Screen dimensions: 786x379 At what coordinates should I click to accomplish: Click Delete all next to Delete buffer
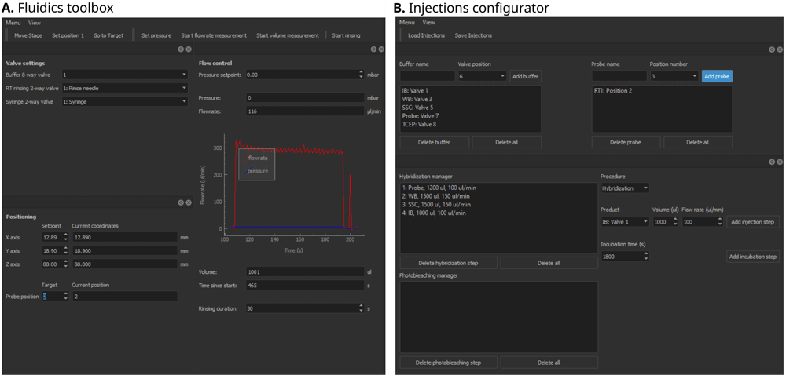[x=507, y=142]
